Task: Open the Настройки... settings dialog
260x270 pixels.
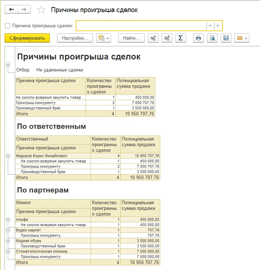Action: 75,38
